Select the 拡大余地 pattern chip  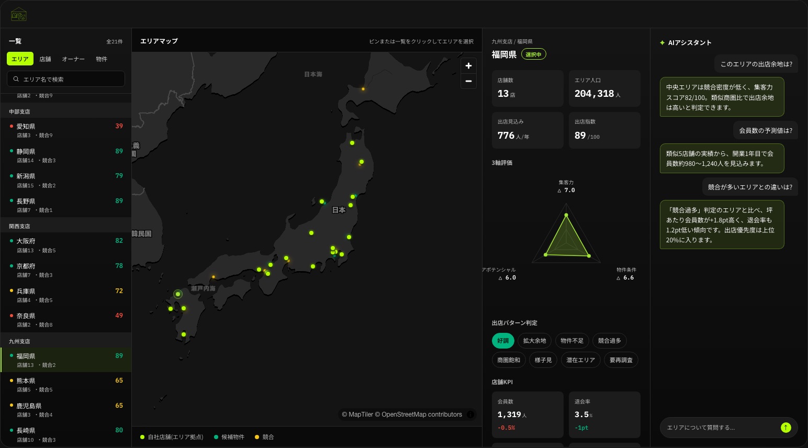click(534, 341)
